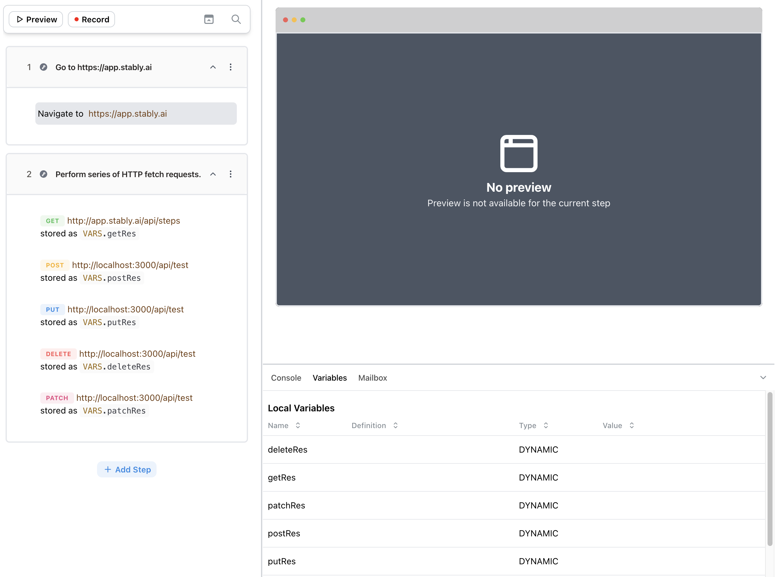Open three-dot menu for step 1

click(x=230, y=67)
